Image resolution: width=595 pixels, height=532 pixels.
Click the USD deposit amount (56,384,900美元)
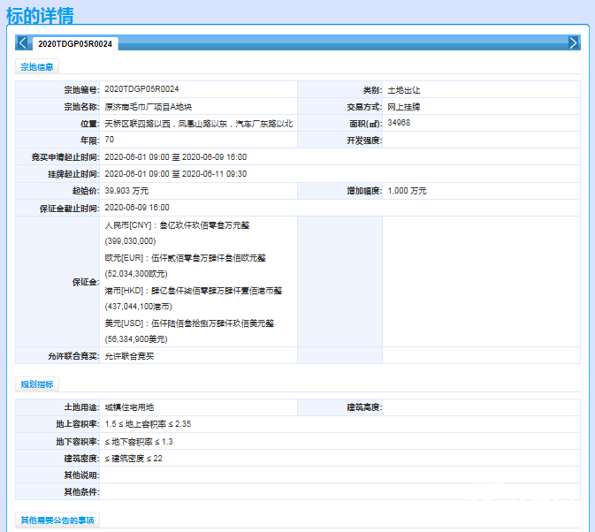[x=136, y=339]
